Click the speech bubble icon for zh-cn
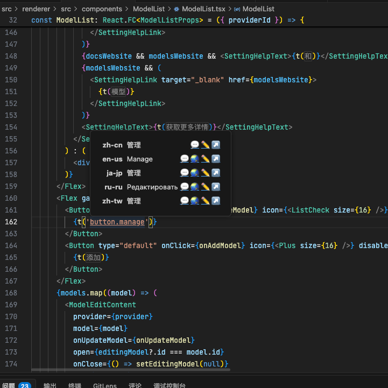Image resolution: width=388 pixels, height=388 pixels. tap(195, 145)
